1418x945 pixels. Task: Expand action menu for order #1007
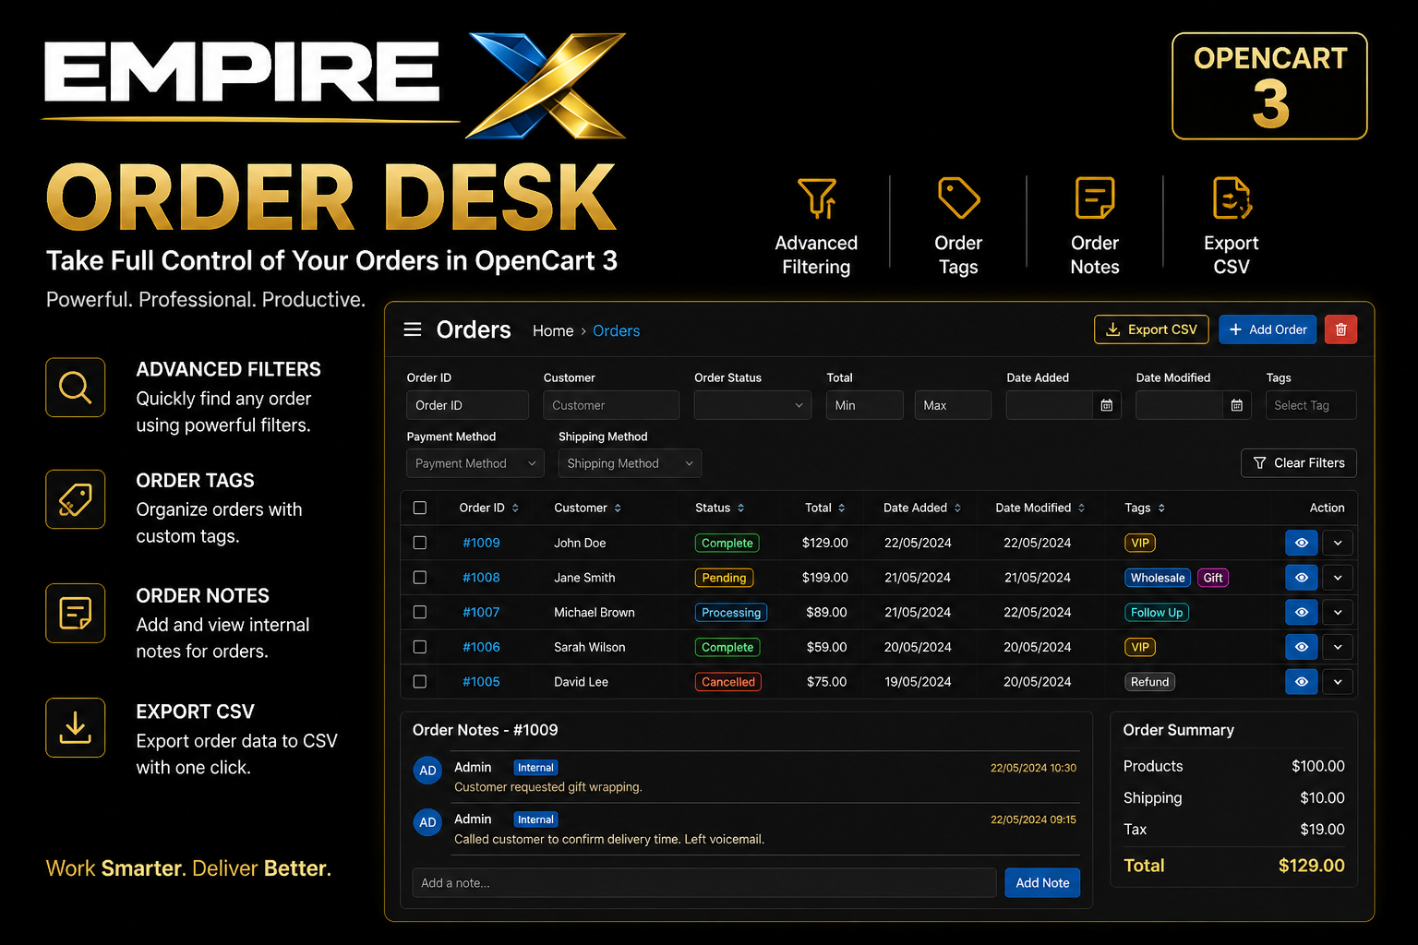[x=1338, y=612]
